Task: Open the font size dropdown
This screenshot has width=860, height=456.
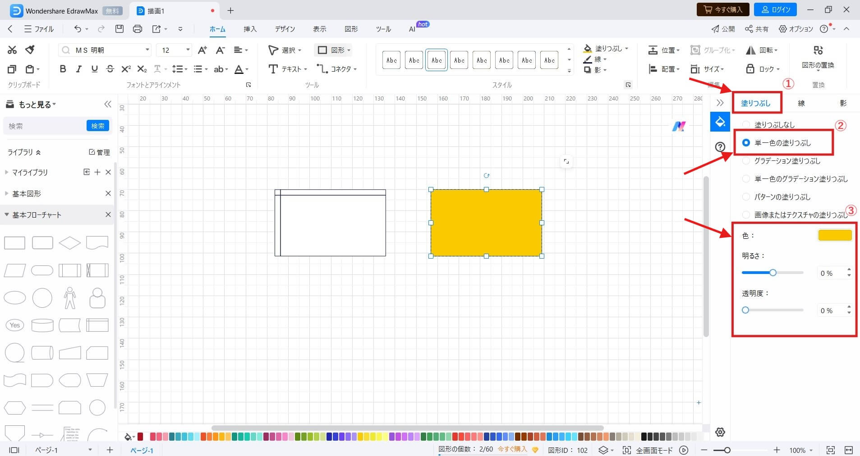Action: [x=188, y=50]
